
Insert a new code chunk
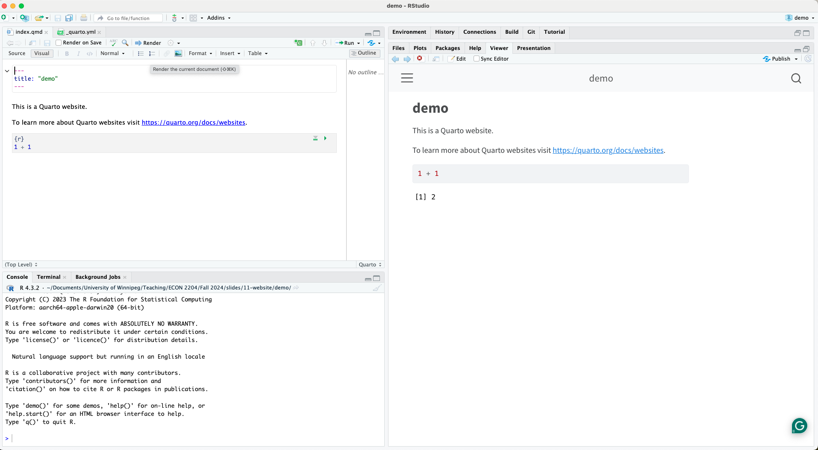tap(298, 43)
